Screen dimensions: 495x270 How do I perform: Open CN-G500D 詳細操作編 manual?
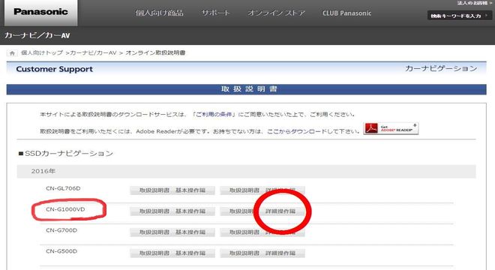[262, 253]
